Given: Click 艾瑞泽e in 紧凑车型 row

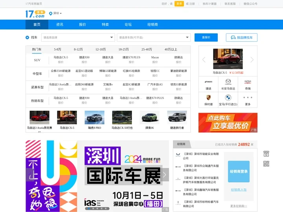Looking at the screenshot, I should point(108,84).
